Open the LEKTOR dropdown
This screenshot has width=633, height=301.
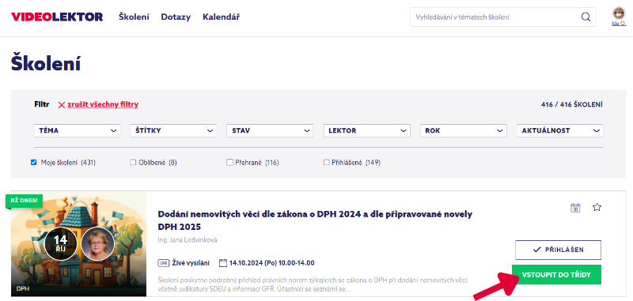tap(367, 130)
